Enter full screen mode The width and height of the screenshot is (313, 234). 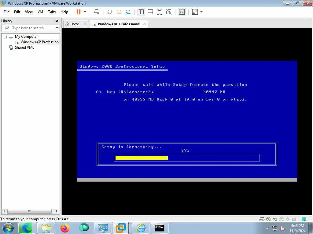(x=160, y=12)
